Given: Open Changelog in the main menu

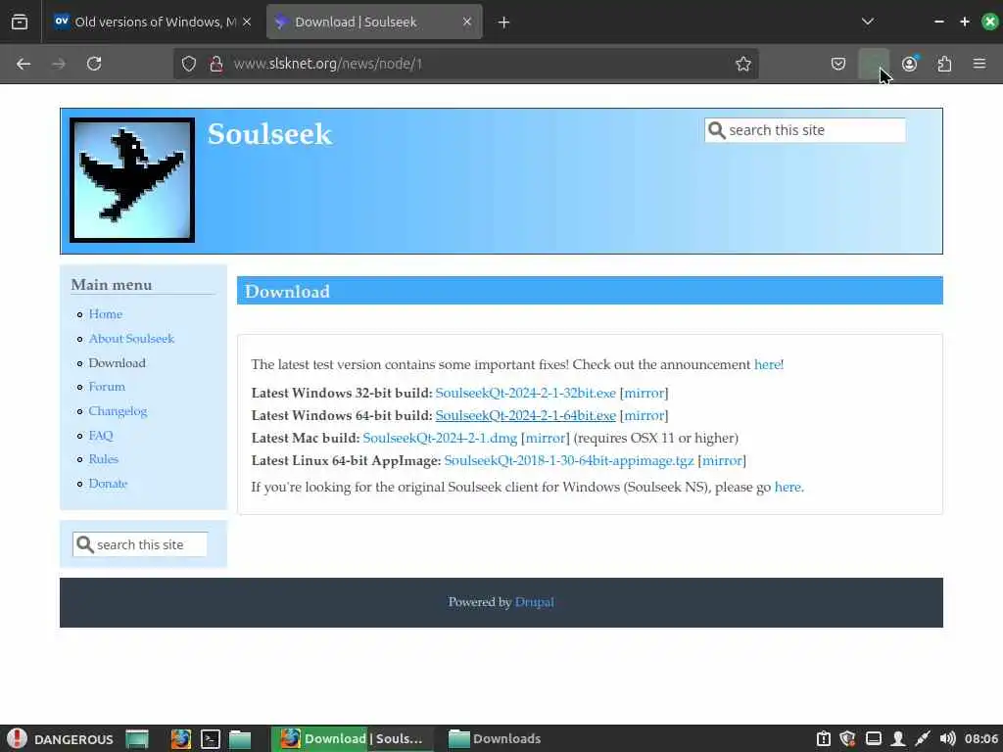Looking at the screenshot, I should [x=118, y=411].
